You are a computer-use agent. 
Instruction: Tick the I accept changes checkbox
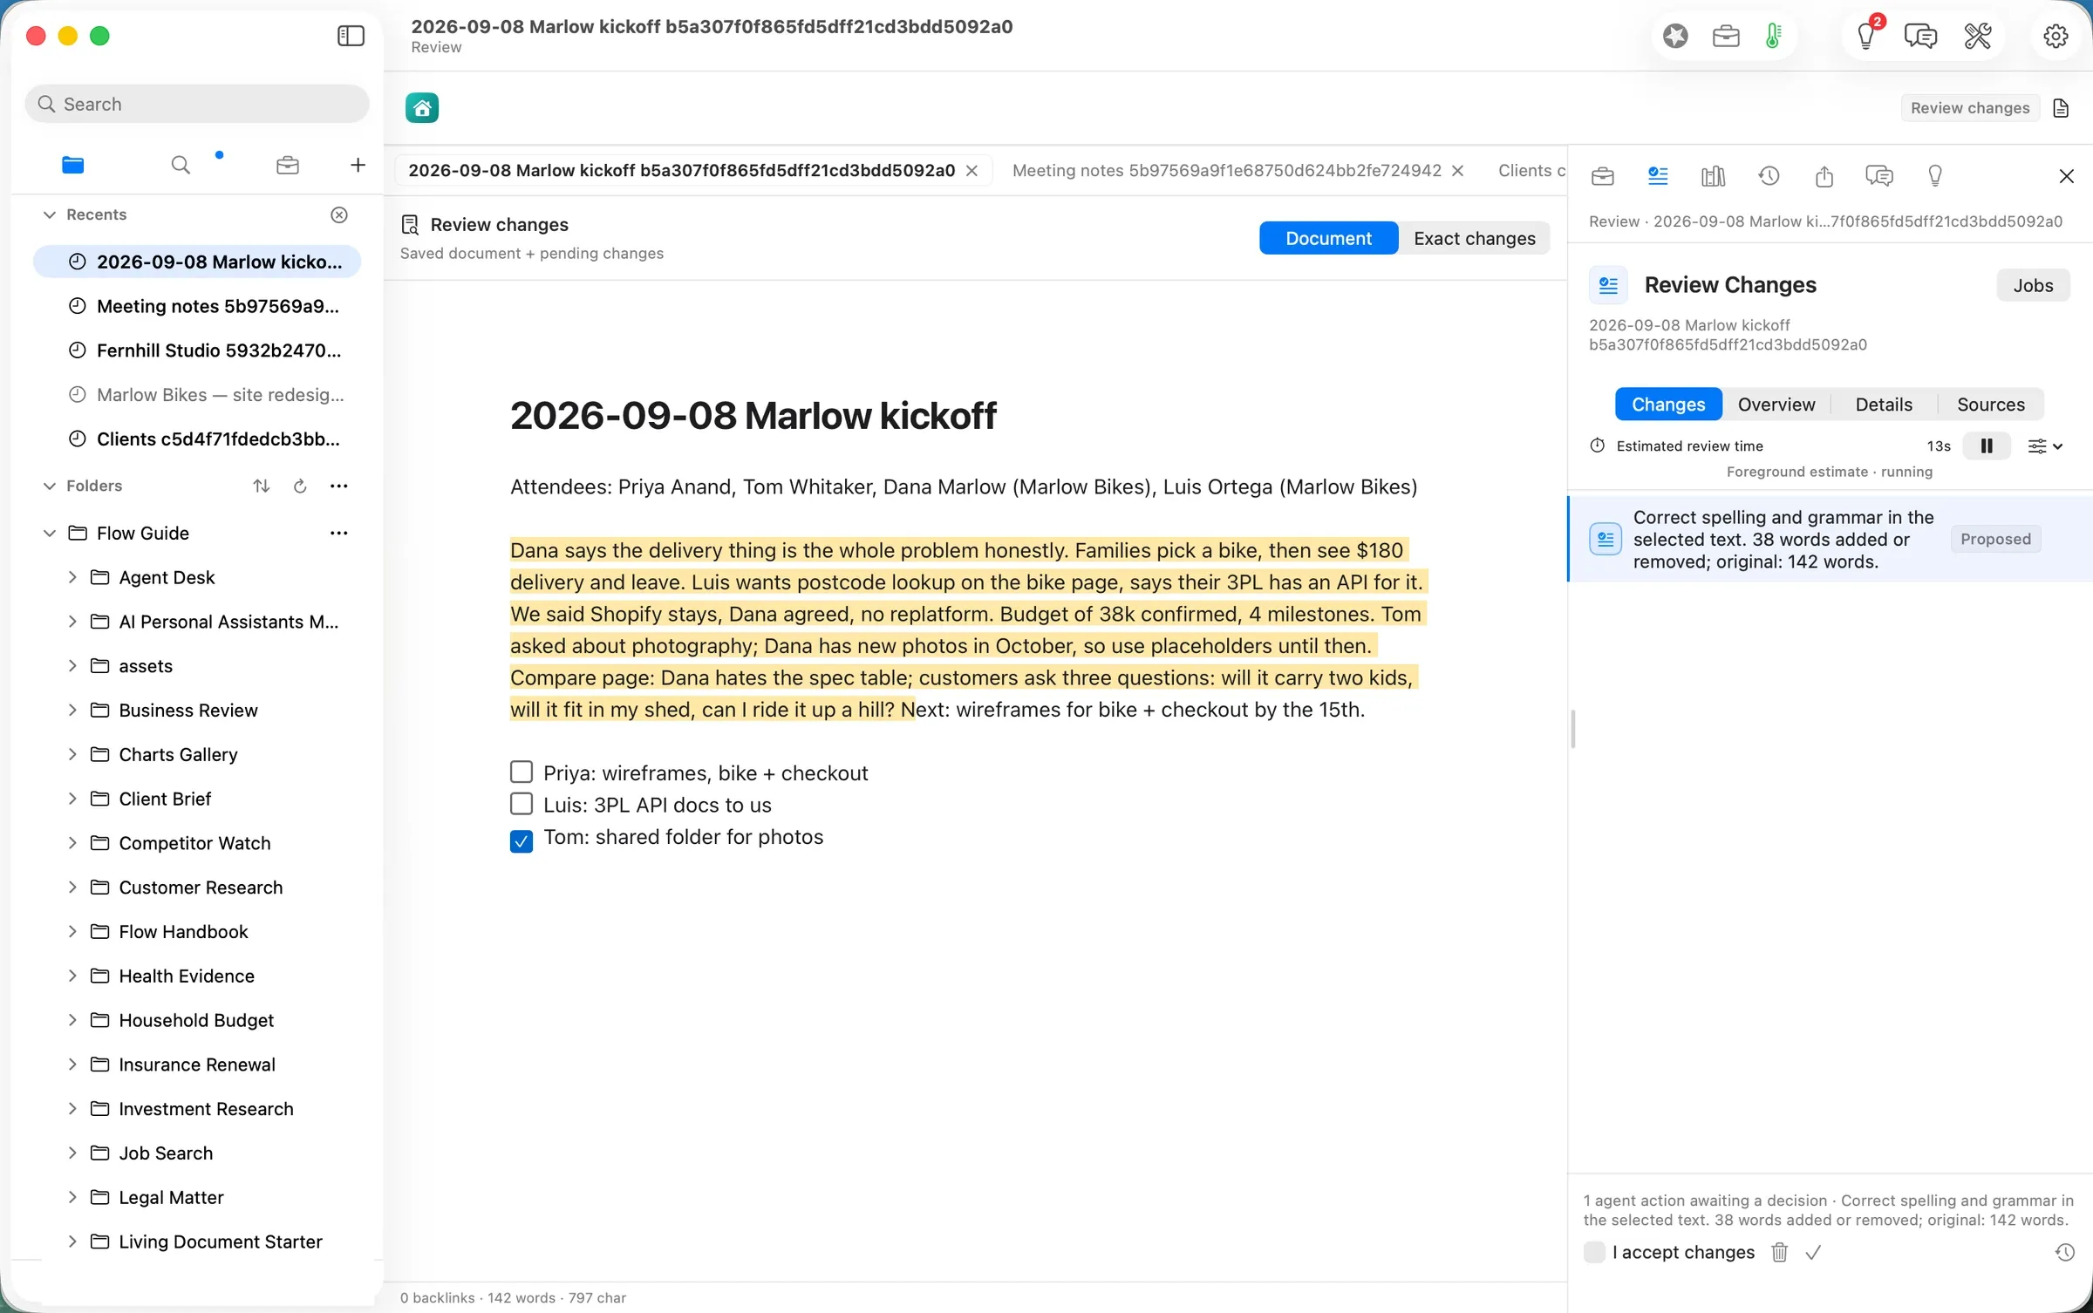(x=1594, y=1252)
